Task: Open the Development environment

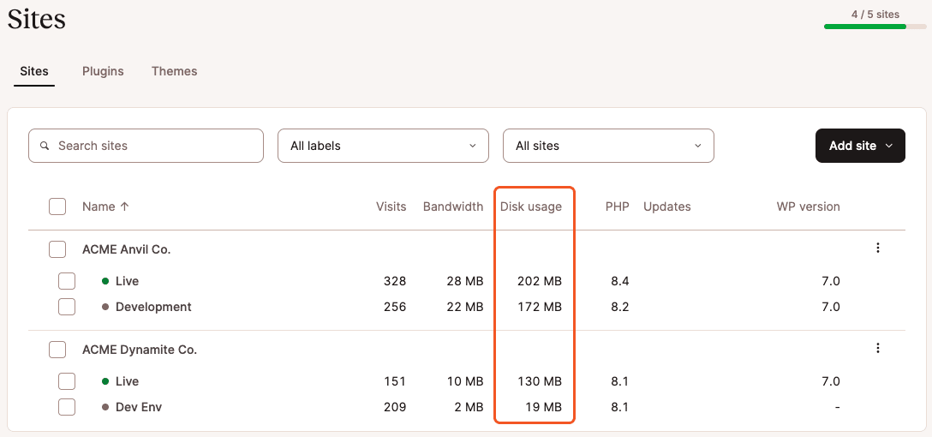Action: pyautogui.click(x=153, y=307)
